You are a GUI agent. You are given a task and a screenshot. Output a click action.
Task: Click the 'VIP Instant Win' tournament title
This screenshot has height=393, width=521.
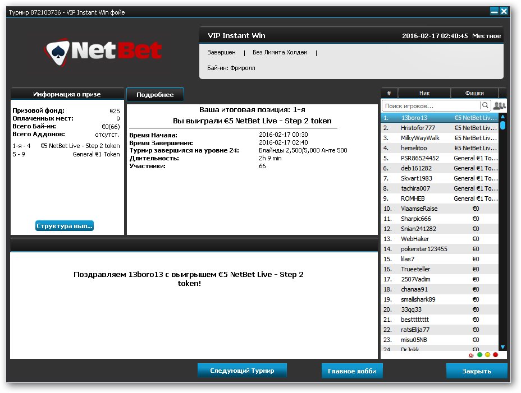click(x=236, y=35)
